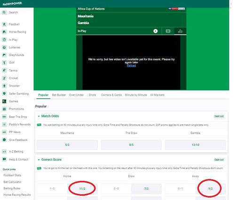Open Betting Rules quick link
The image size is (235, 200).
[12, 188]
